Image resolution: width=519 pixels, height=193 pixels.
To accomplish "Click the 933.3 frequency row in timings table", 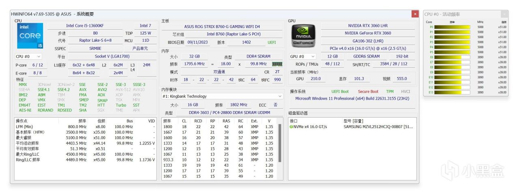I will (219, 160).
